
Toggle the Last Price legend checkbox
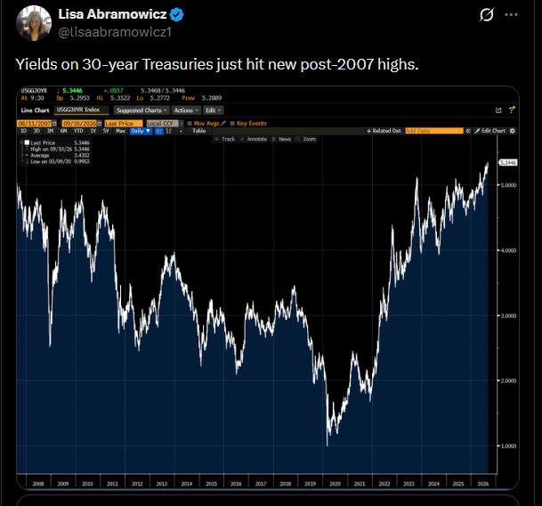click(27, 143)
